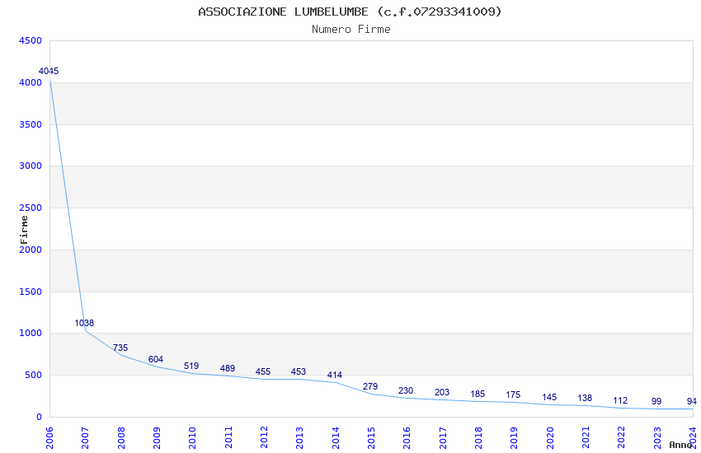Click the y-axis label Firme
This screenshot has width=701, height=453.
(x=24, y=230)
